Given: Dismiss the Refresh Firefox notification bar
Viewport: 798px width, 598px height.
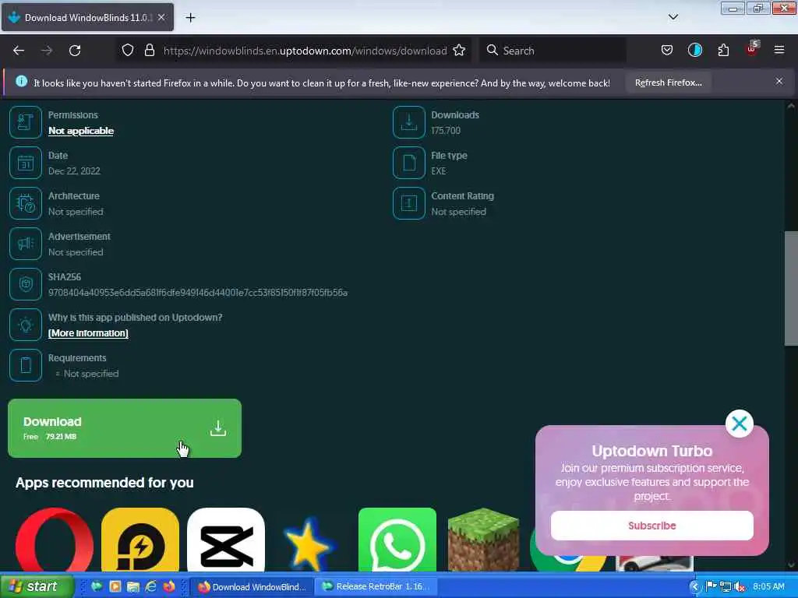Looking at the screenshot, I should click(x=779, y=81).
